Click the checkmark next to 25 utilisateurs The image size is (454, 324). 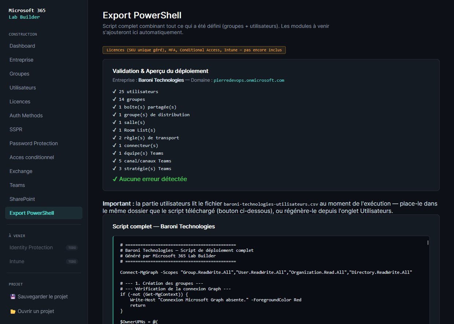tap(115, 92)
